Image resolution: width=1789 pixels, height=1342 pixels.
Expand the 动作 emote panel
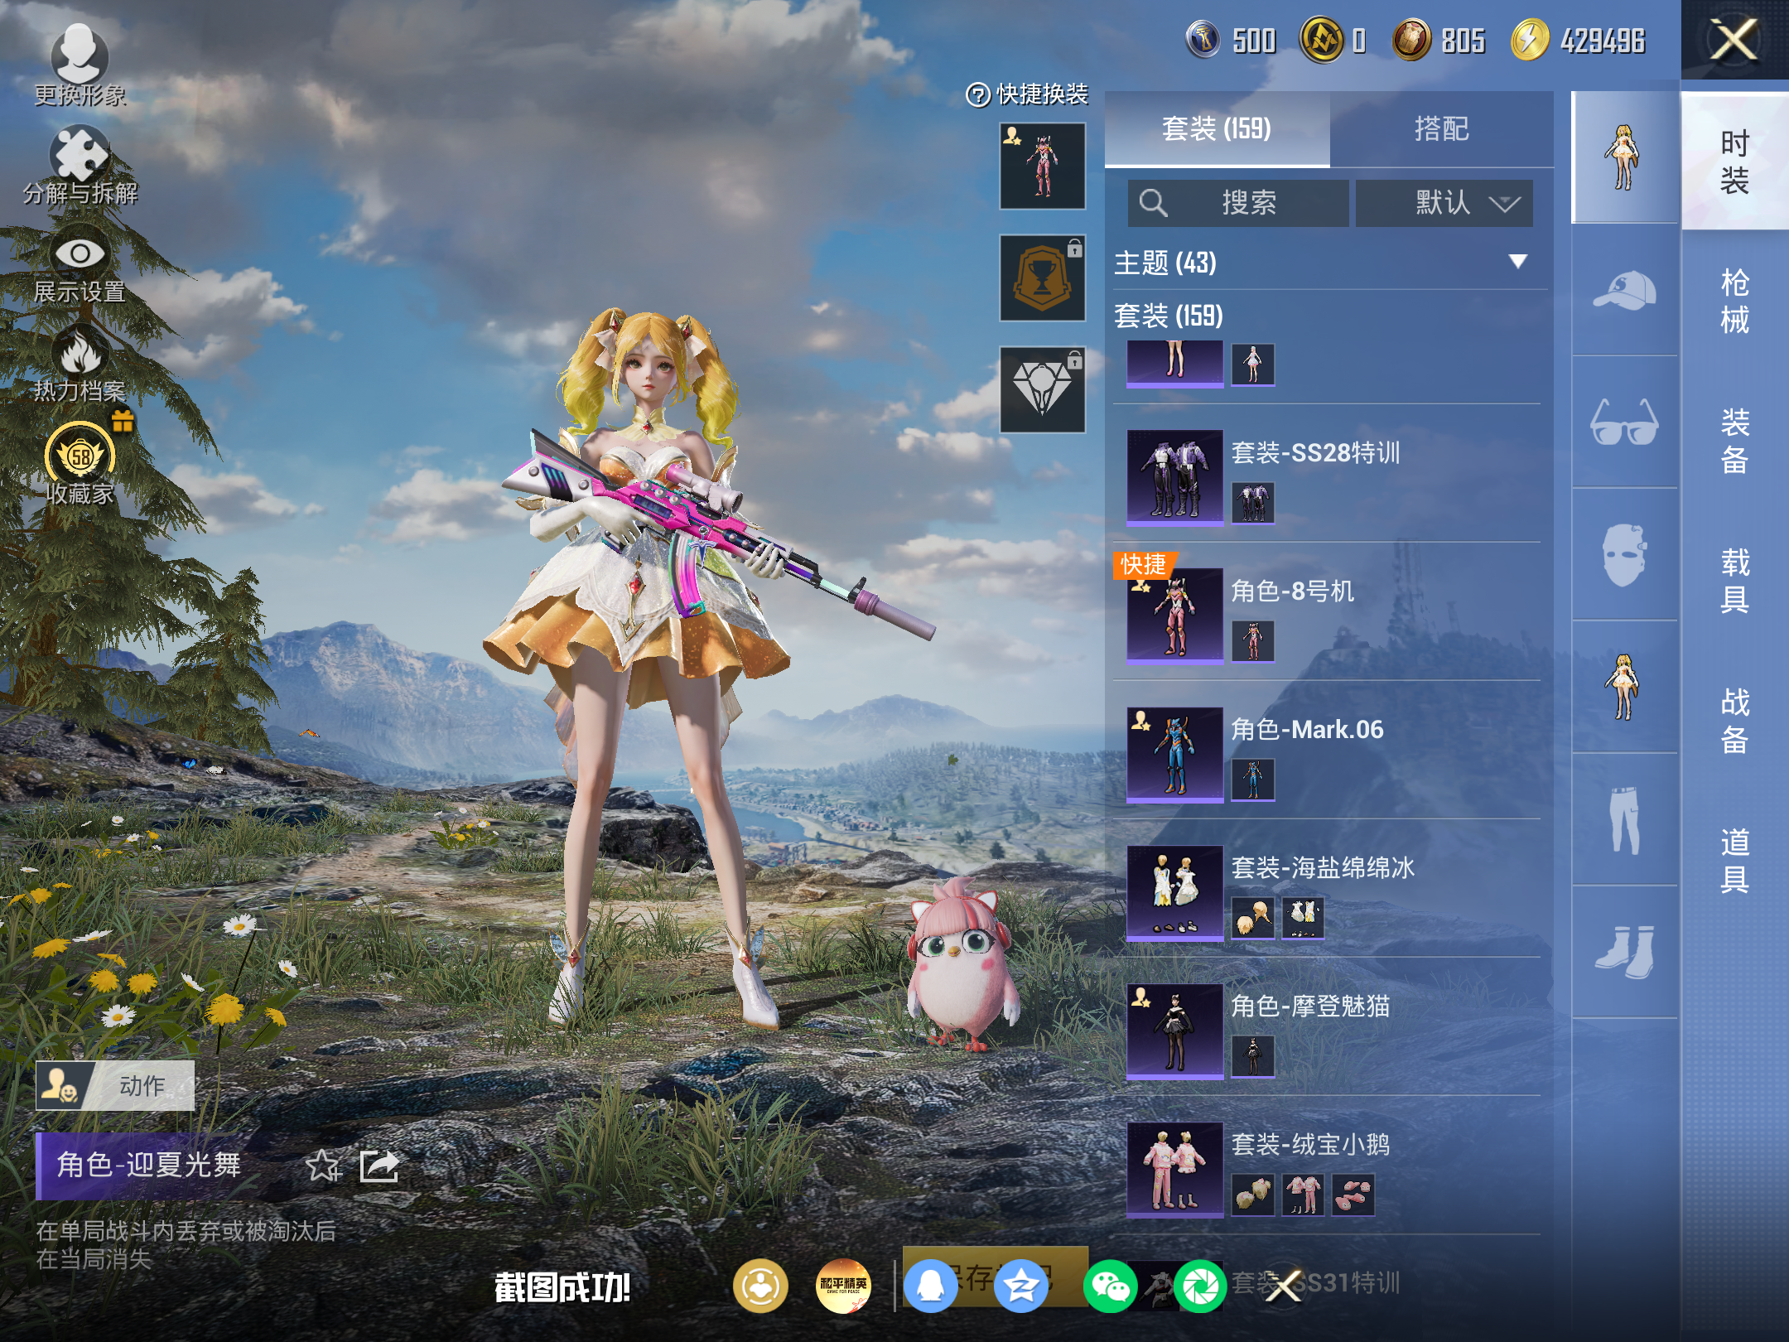point(115,1085)
